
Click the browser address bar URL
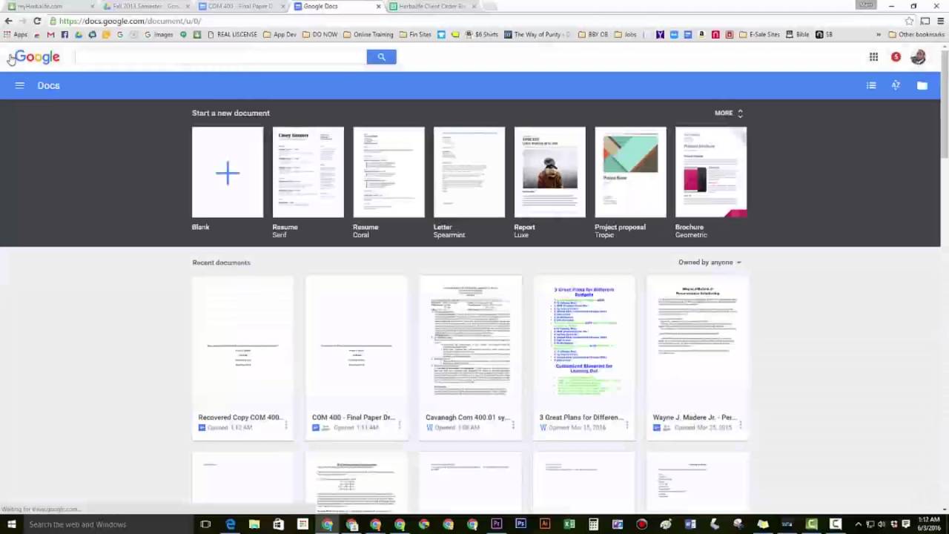point(130,21)
